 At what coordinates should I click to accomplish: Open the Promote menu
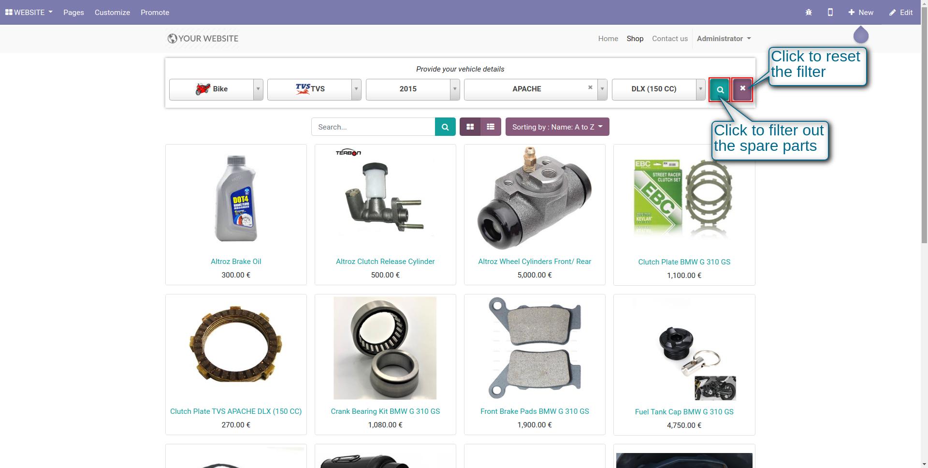tap(155, 13)
